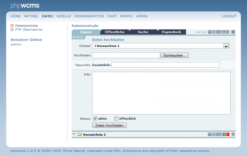Enable the öffentlich checkbox
The width and height of the screenshot is (247, 156).
click(x=116, y=119)
